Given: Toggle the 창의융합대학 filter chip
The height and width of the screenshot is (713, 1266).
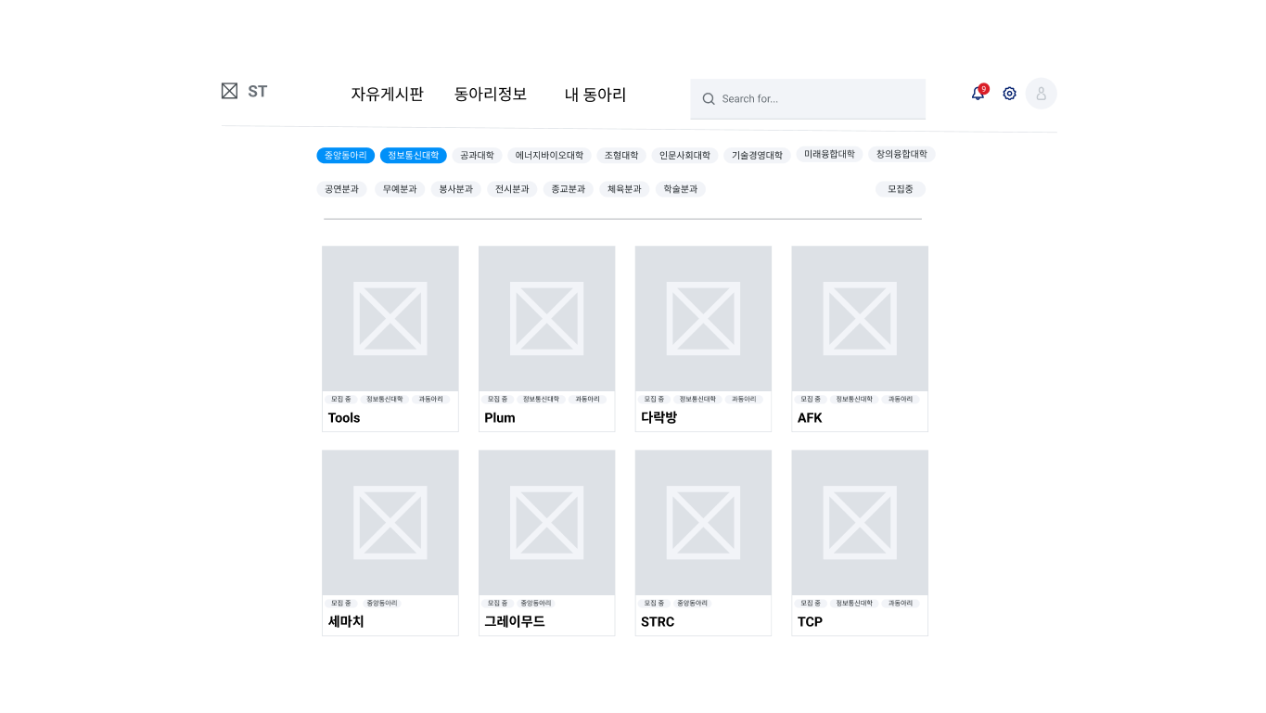Looking at the screenshot, I should pos(902,155).
